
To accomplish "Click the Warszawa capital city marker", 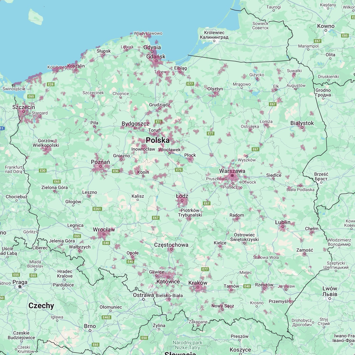I will tap(232, 176).
